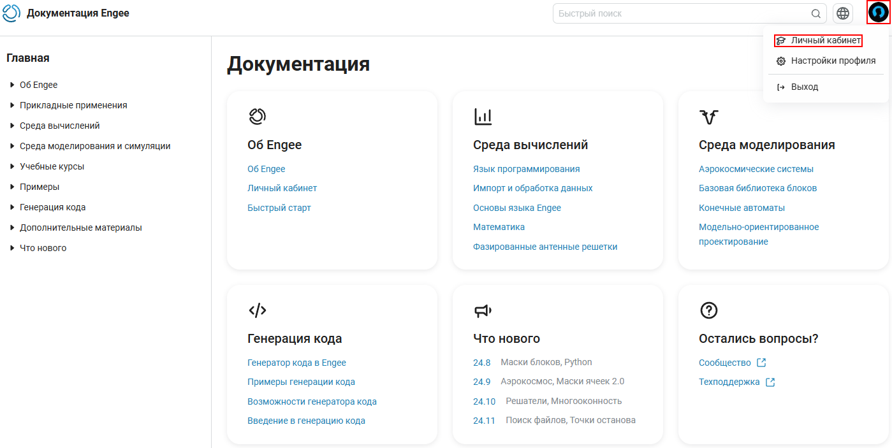The image size is (892, 448).
Task: Open the Примеры генерации кода link
Action: pyautogui.click(x=301, y=382)
